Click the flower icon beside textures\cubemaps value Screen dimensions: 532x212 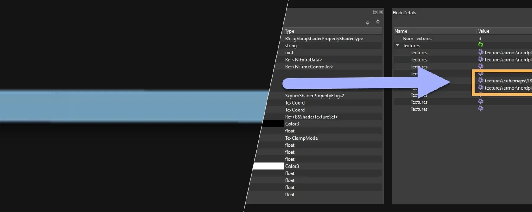tap(481, 80)
